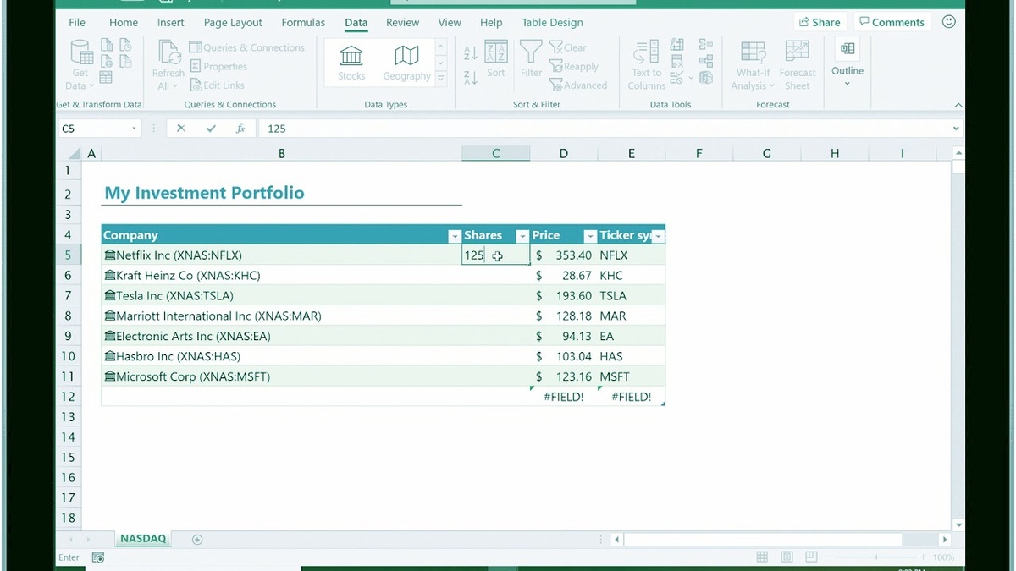Open the Company column filter dropdown
This screenshot has height=571, width=1016.
point(454,236)
